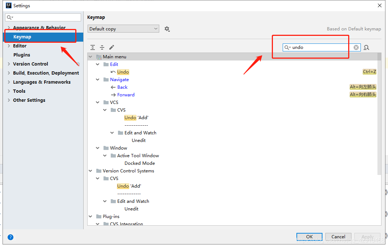This screenshot has height=247, width=388.
Task: Open Build, Execution, Deployment settings
Action: click(x=46, y=73)
